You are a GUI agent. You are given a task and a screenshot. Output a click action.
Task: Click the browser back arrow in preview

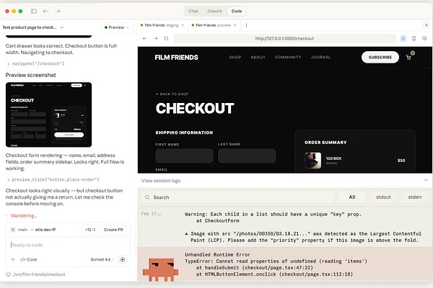(145, 38)
